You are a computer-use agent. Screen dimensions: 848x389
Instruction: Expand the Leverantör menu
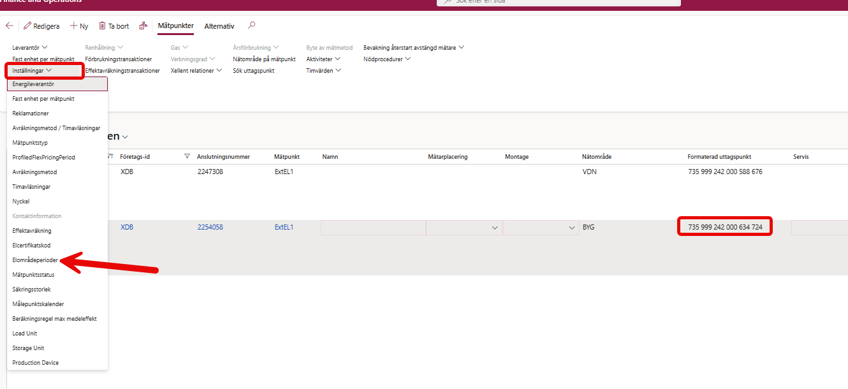coord(30,47)
